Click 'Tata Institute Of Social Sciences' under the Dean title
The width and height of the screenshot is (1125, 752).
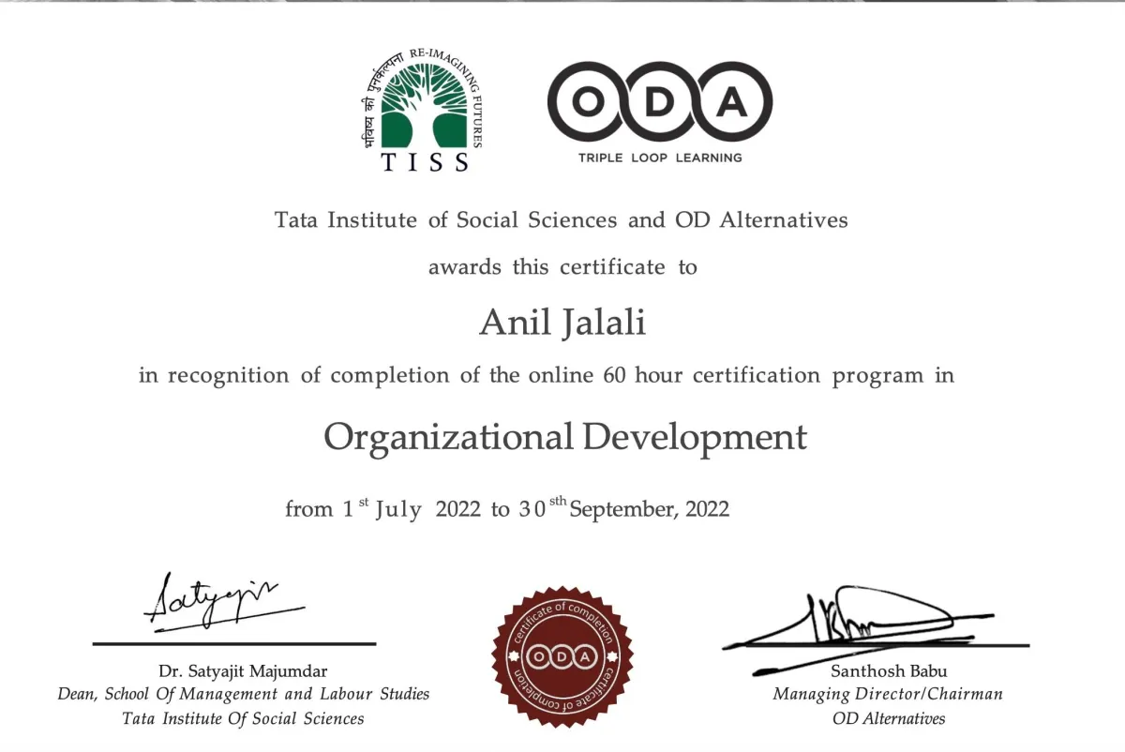tap(243, 719)
